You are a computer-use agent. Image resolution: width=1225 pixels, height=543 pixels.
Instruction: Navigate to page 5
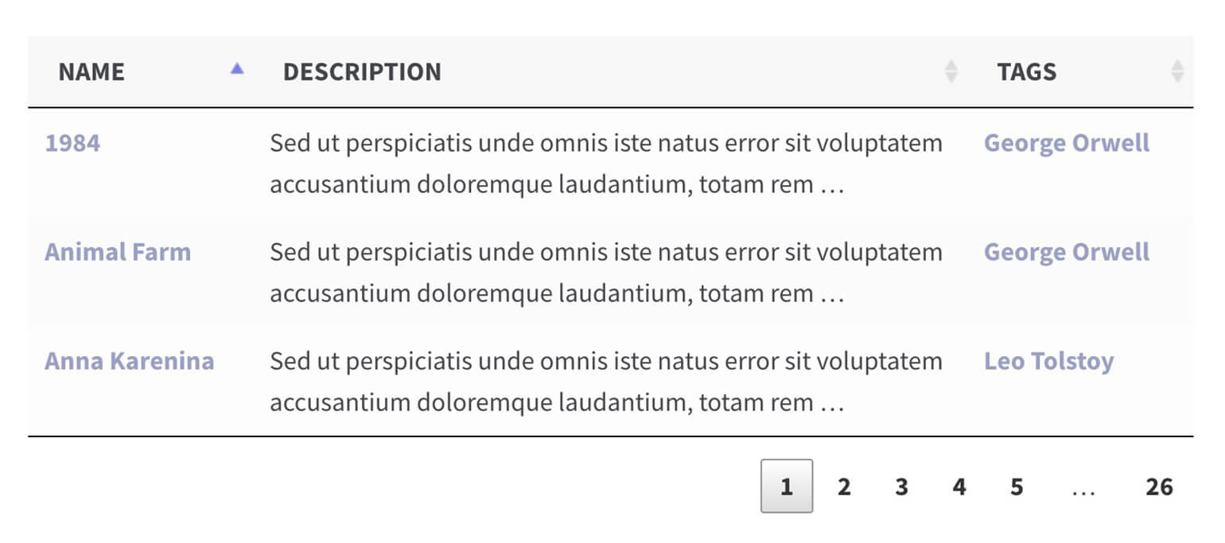[1017, 486]
